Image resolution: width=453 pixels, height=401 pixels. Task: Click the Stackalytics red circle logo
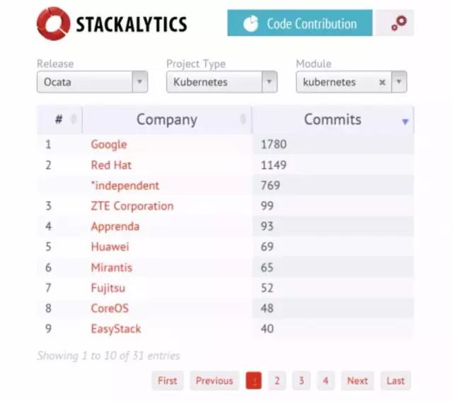(53, 23)
